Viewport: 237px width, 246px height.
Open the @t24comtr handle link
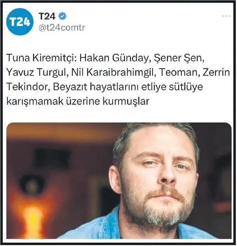tap(62, 28)
